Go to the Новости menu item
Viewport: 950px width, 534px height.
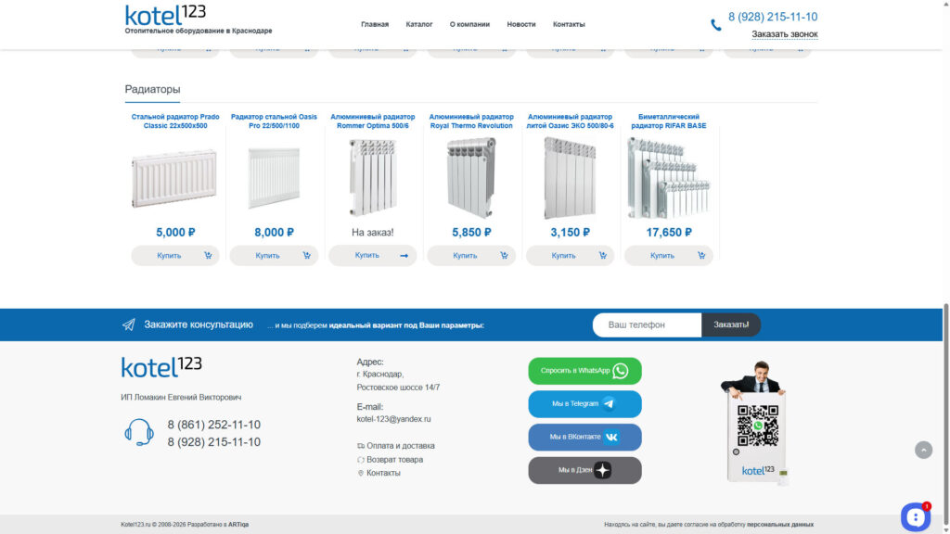pos(521,24)
